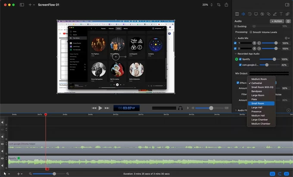Collapse the Recorded App Audio section

235,54
